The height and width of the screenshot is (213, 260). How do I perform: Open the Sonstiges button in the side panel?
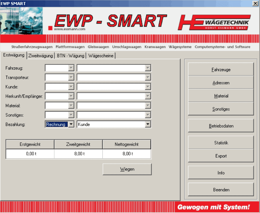pos(221,109)
